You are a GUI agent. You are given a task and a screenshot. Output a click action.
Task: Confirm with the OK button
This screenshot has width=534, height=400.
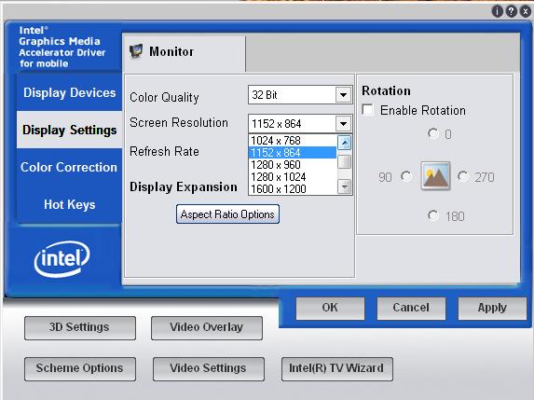(330, 308)
